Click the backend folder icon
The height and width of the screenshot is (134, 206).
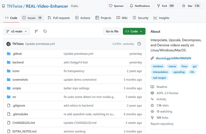[9, 62]
